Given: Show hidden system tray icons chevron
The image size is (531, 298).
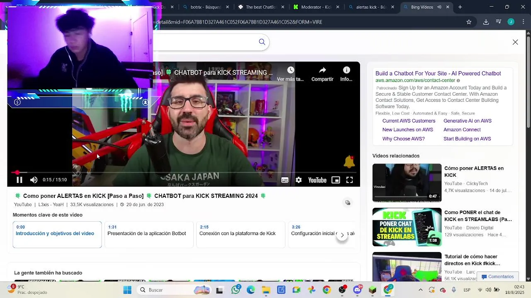Looking at the screenshot, I should tap(421, 290).
